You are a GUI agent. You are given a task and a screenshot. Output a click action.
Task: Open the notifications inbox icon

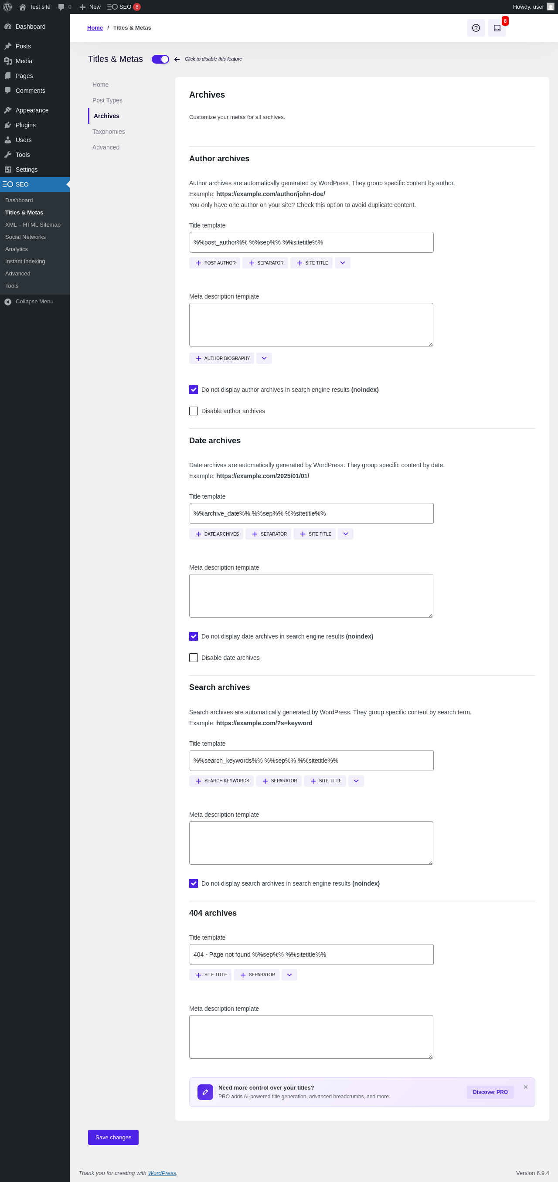pos(497,28)
